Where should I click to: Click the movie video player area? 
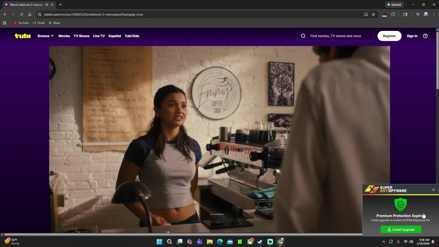[219, 139]
